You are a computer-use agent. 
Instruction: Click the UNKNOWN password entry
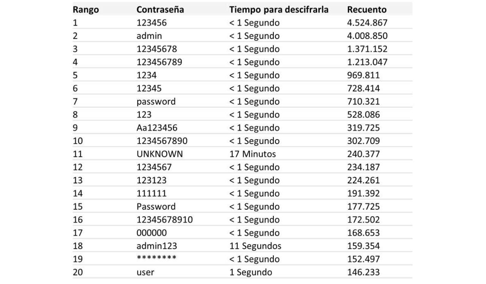(159, 154)
